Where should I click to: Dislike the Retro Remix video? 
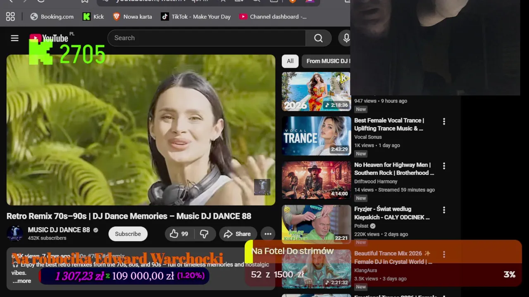click(x=205, y=234)
